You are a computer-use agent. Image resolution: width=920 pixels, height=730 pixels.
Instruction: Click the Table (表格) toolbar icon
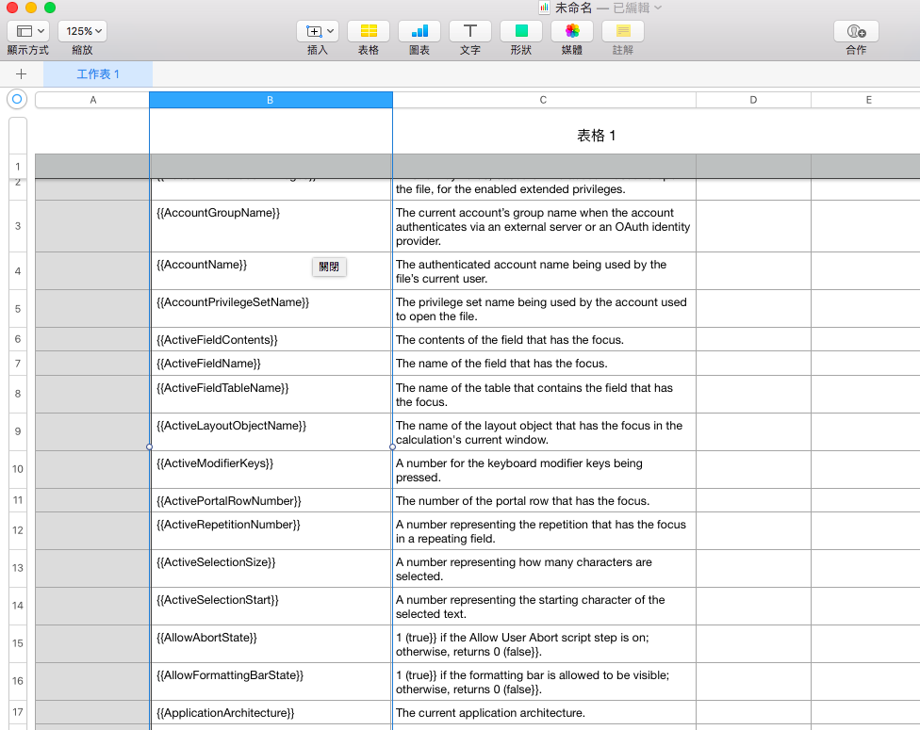point(369,31)
